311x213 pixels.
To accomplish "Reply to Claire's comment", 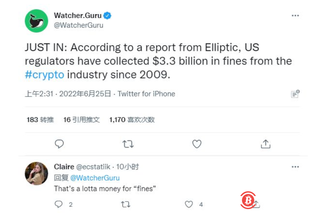I will pos(59,204).
